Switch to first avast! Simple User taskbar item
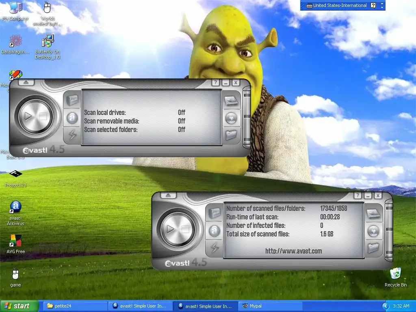The image size is (416, 312). pos(140,306)
